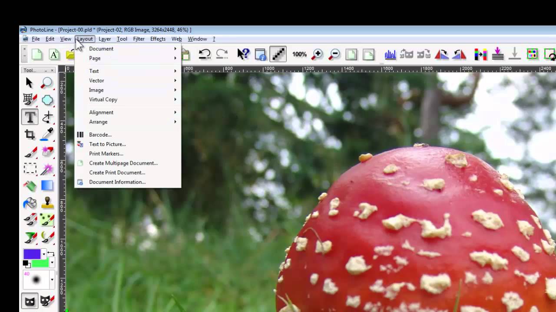Close the Tool panel
Viewport: 556px width, 312px height.
52,70
